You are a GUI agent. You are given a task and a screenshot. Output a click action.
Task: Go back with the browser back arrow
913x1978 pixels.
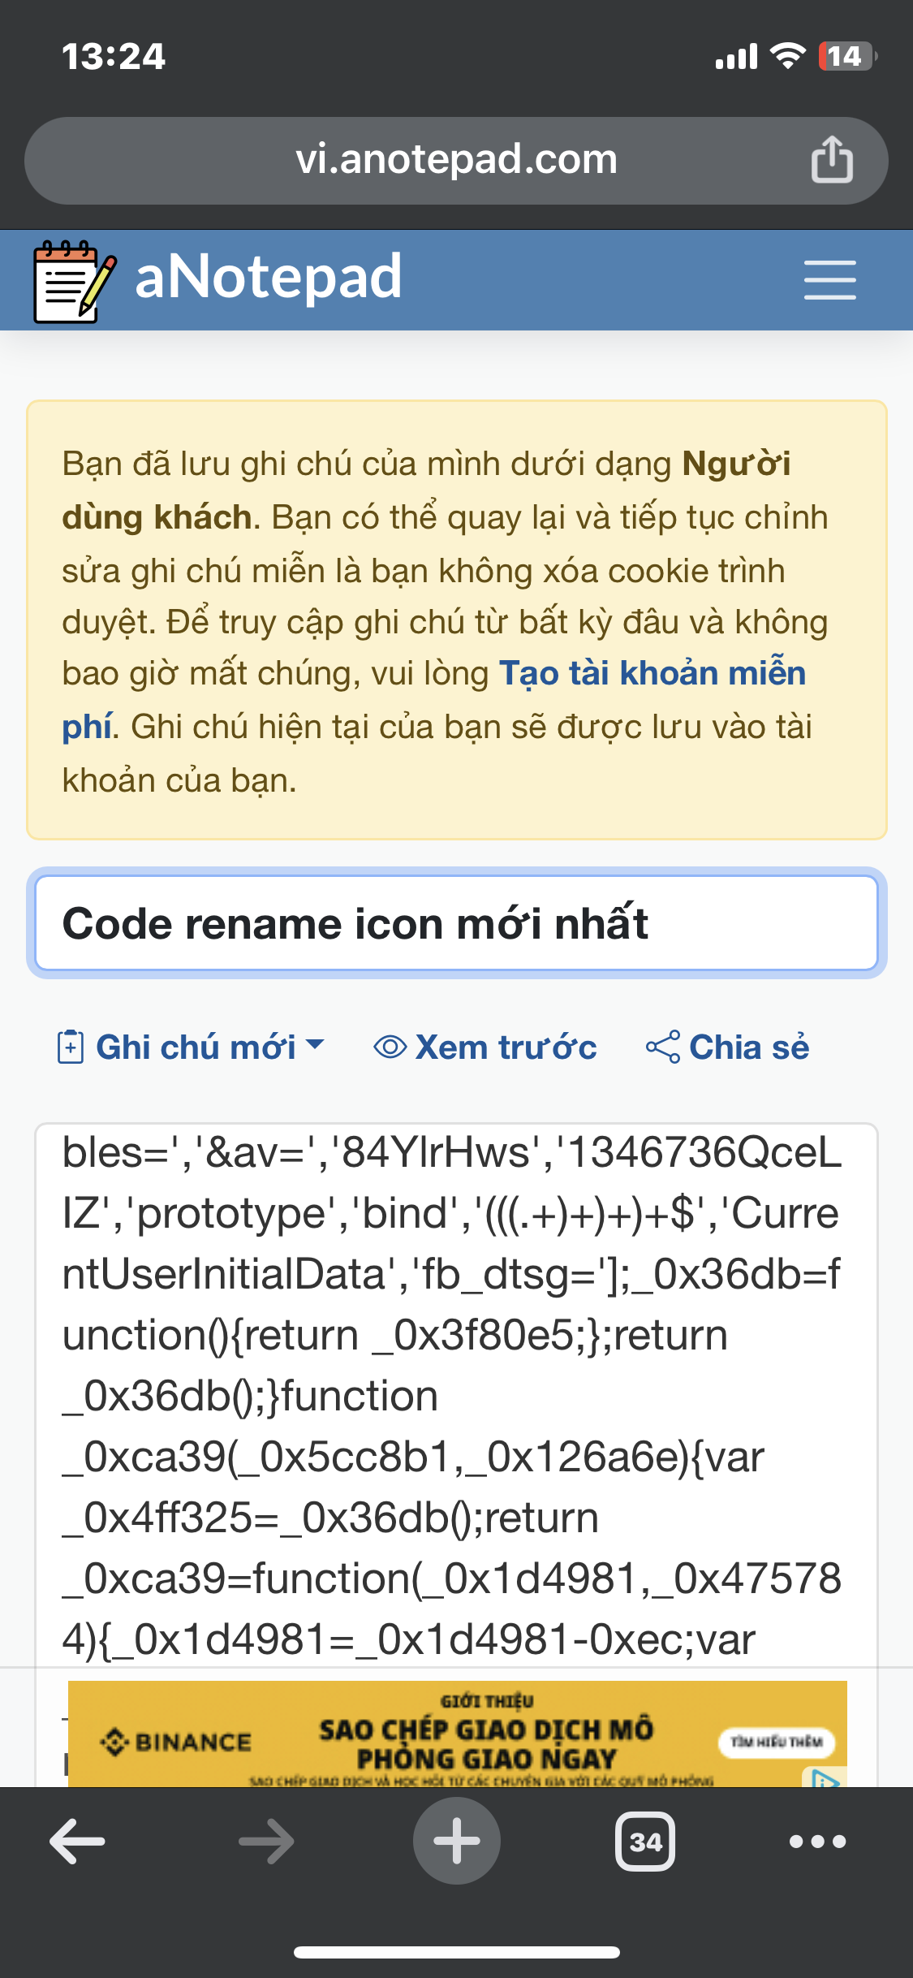(77, 1841)
